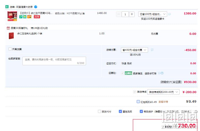Check the 开具发票 invoice checkbox
The height and width of the screenshot is (131, 200).
tap(10, 49)
